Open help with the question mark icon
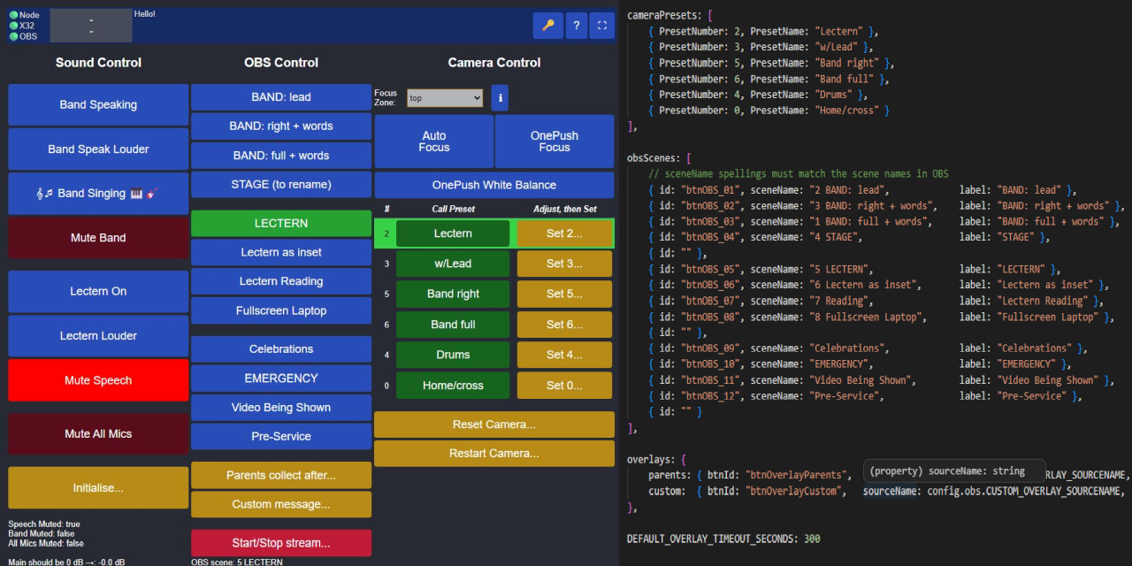Viewport: 1132px width, 566px height. coord(576,26)
